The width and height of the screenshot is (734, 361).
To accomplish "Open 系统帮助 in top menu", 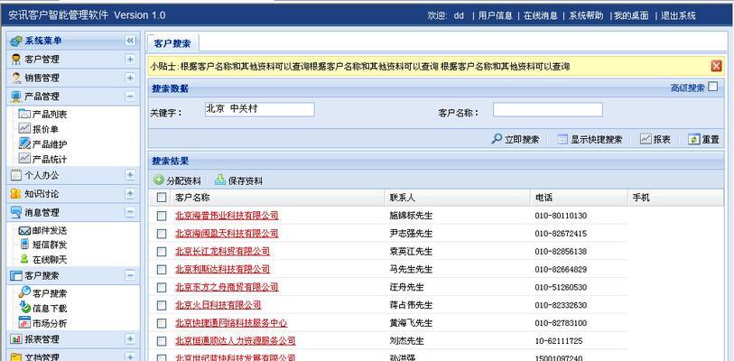I will click(x=586, y=15).
